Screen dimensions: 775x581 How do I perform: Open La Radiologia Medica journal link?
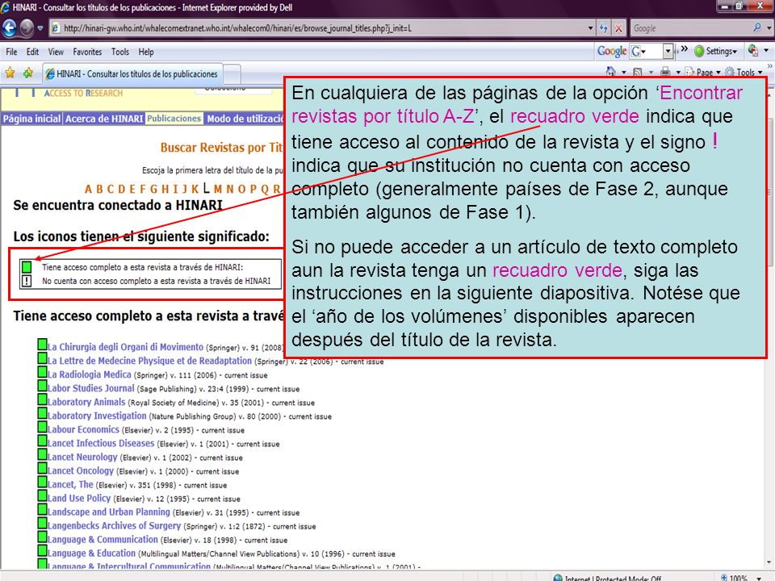point(90,374)
